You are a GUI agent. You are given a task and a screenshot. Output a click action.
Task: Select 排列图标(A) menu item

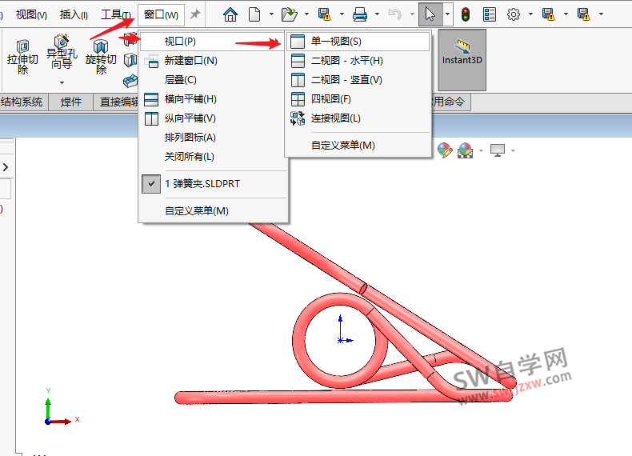click(x=214, y=138)
